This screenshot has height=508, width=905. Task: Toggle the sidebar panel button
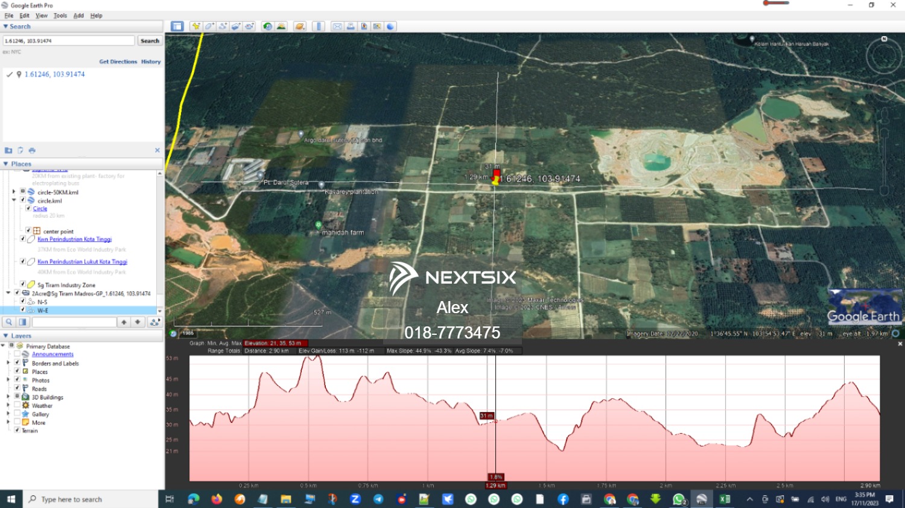pyautogui.click(x=177, y=27)
